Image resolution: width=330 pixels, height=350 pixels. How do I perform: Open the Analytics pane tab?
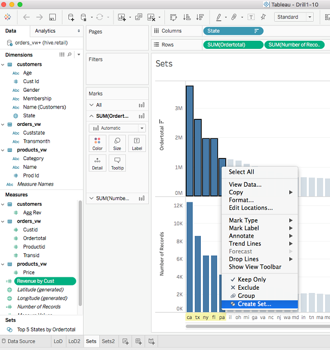point(46,31)
